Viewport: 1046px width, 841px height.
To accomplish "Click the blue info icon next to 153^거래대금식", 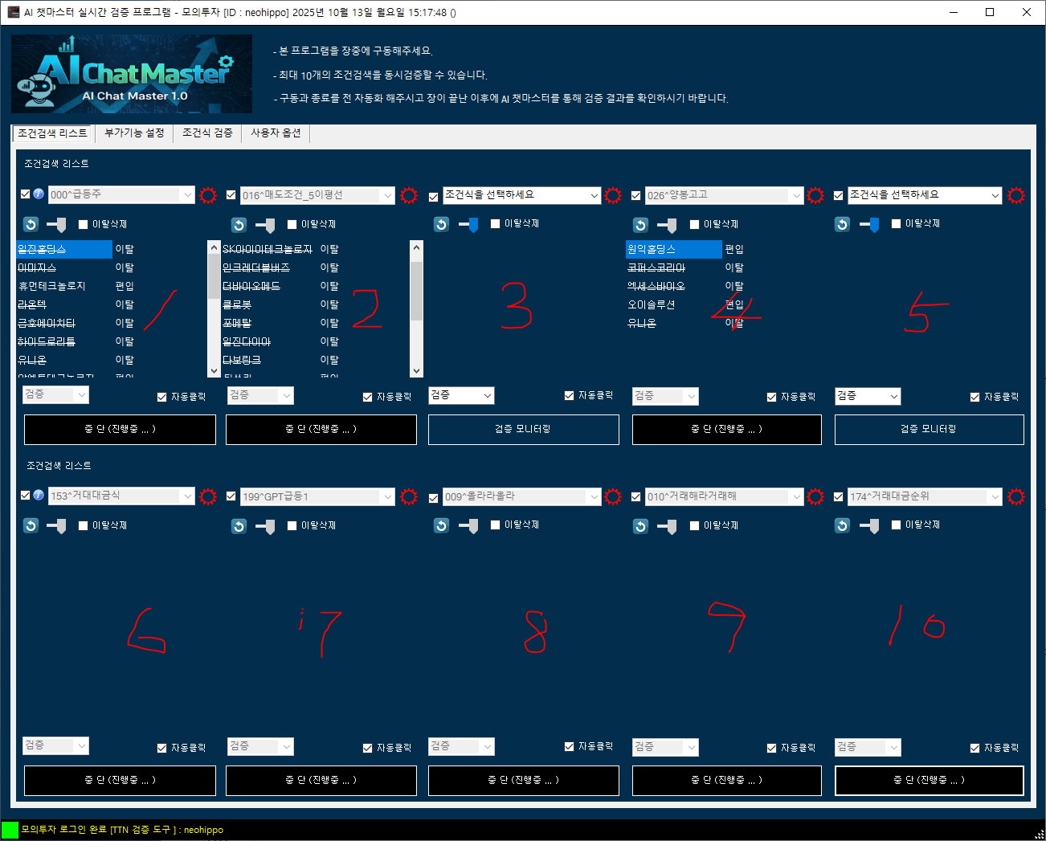I will [x=38, y=496].
